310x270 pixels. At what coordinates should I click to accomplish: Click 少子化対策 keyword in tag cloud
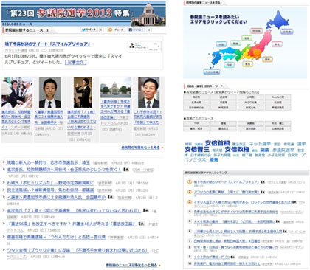276,155
